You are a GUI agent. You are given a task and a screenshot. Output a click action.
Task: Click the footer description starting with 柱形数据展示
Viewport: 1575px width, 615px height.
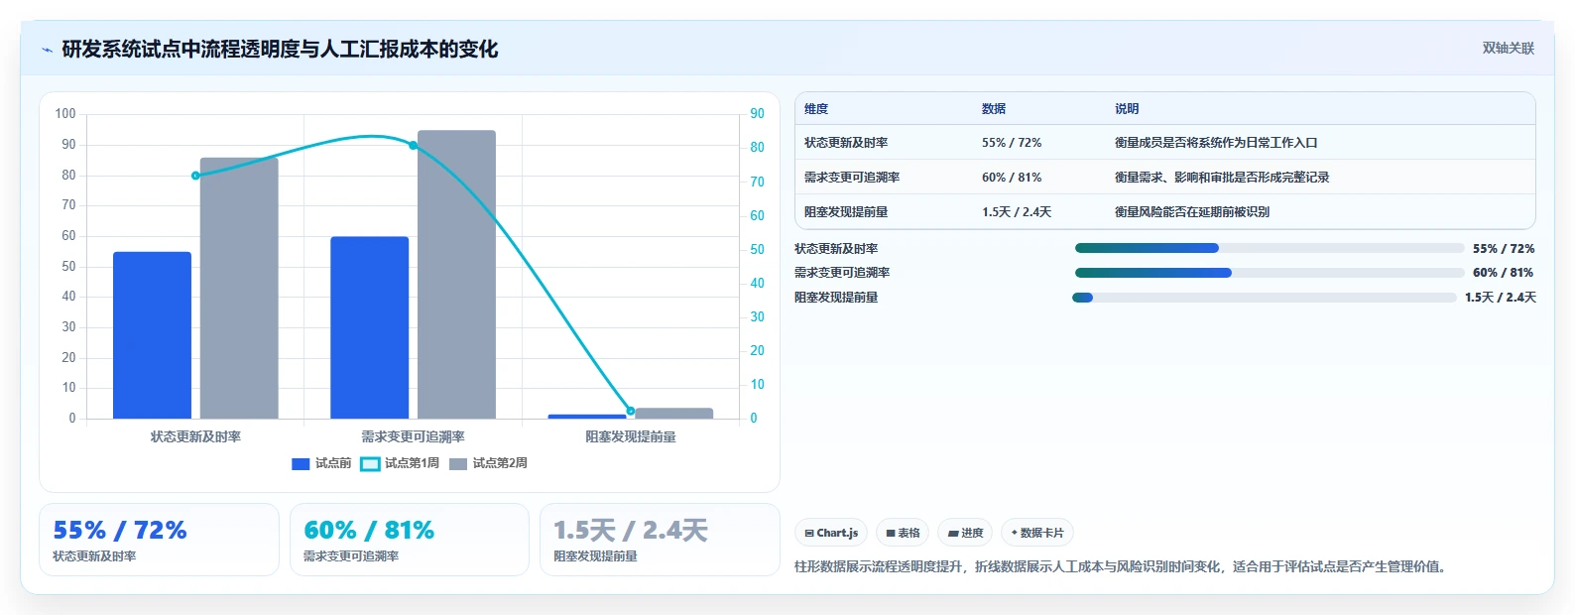1122,567
